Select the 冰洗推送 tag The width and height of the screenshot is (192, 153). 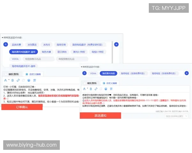pos(32,45)
